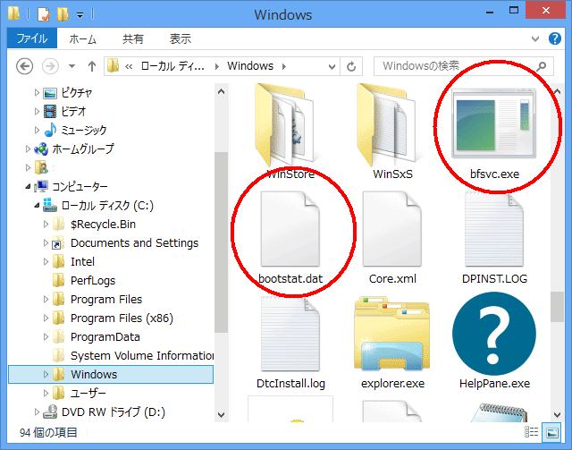Open the breadcrumb arrow after Windows
The width and height of the screenshot is (572, 450).
pos(284,66)
